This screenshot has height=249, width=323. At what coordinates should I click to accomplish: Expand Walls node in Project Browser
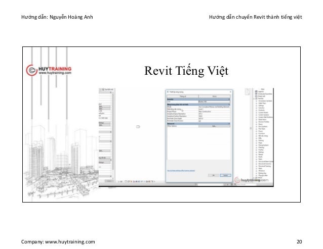[x=257, y=169]
